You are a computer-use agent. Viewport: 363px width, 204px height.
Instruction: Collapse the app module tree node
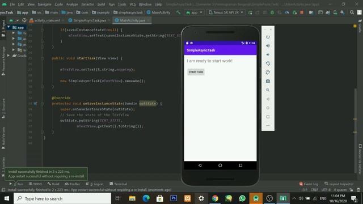[9, 27]
